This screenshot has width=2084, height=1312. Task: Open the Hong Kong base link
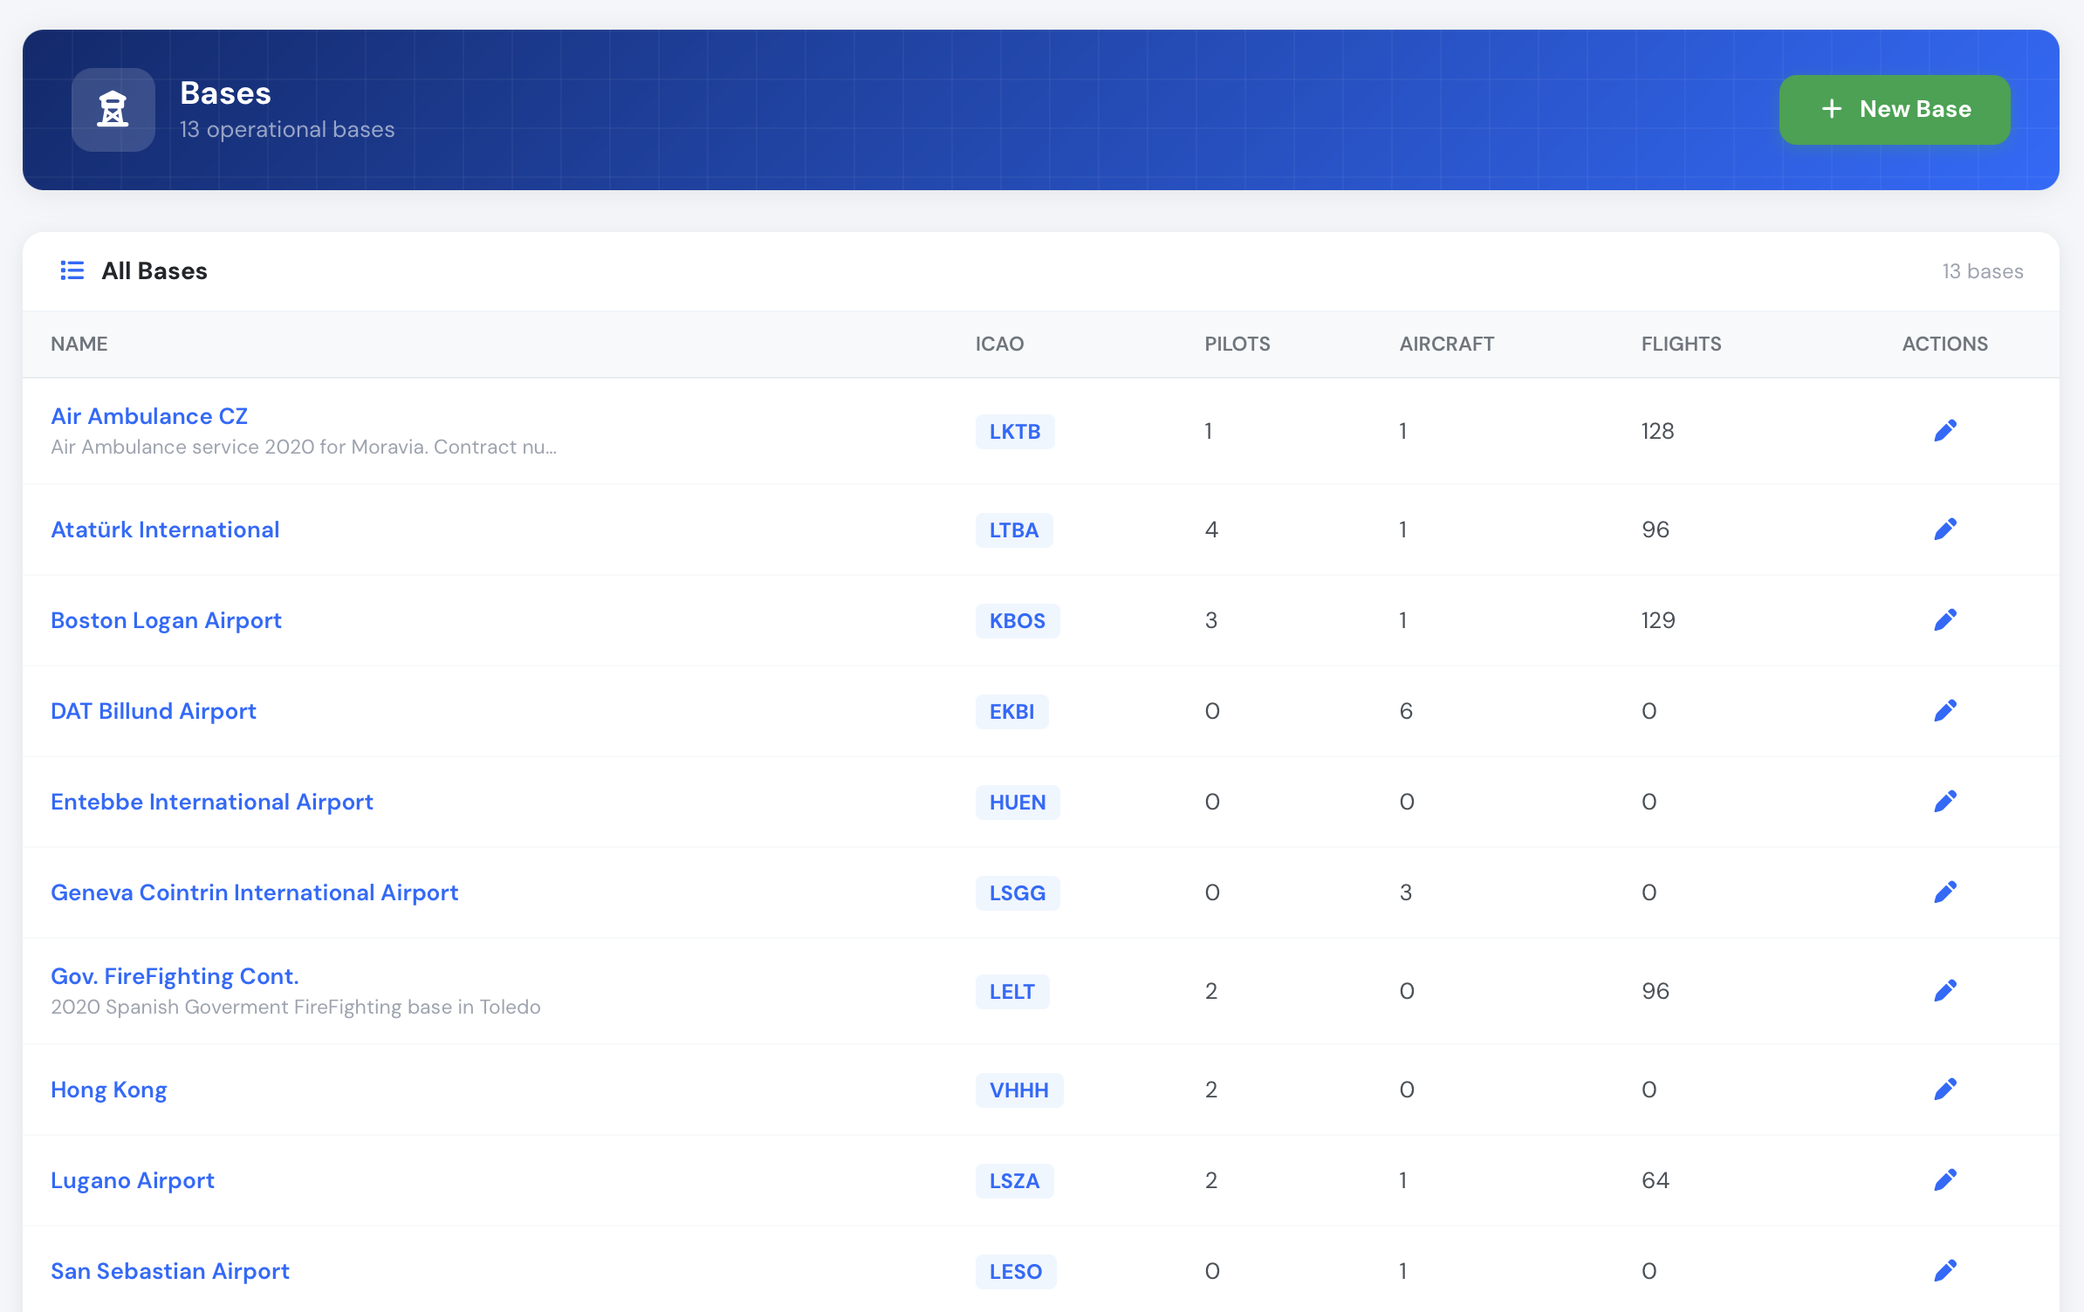tap(109, 1090)
